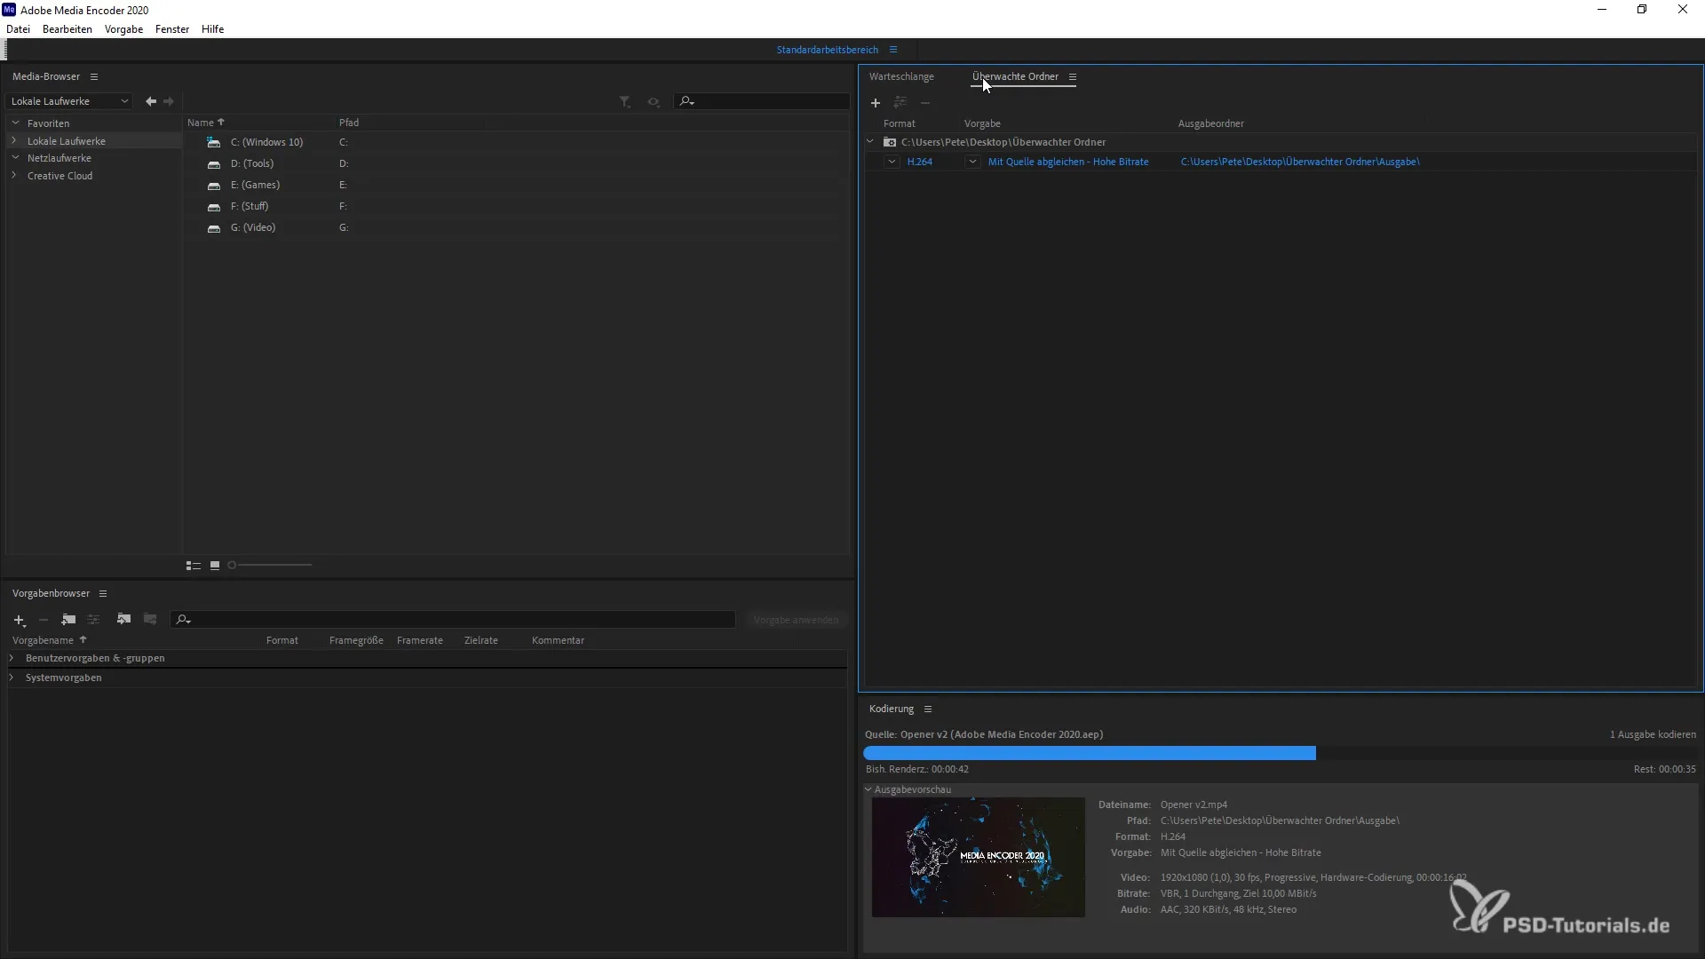Open preset settings icon in Vorgabenbrowser
1705x959 pixels.
tap(93, 619)
